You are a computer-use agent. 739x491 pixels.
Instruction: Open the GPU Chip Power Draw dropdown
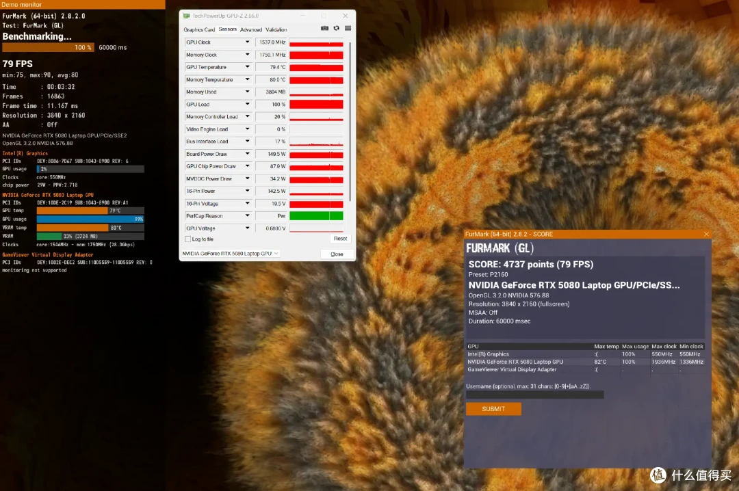pos(247,166)
